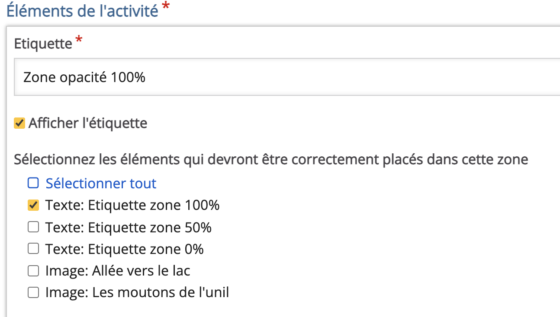Click the red asterisk beside Etiquette
The image size is (560, 317).
(79, 40)
